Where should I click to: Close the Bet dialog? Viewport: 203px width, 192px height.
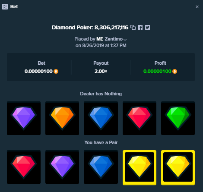tap(197, 7)
